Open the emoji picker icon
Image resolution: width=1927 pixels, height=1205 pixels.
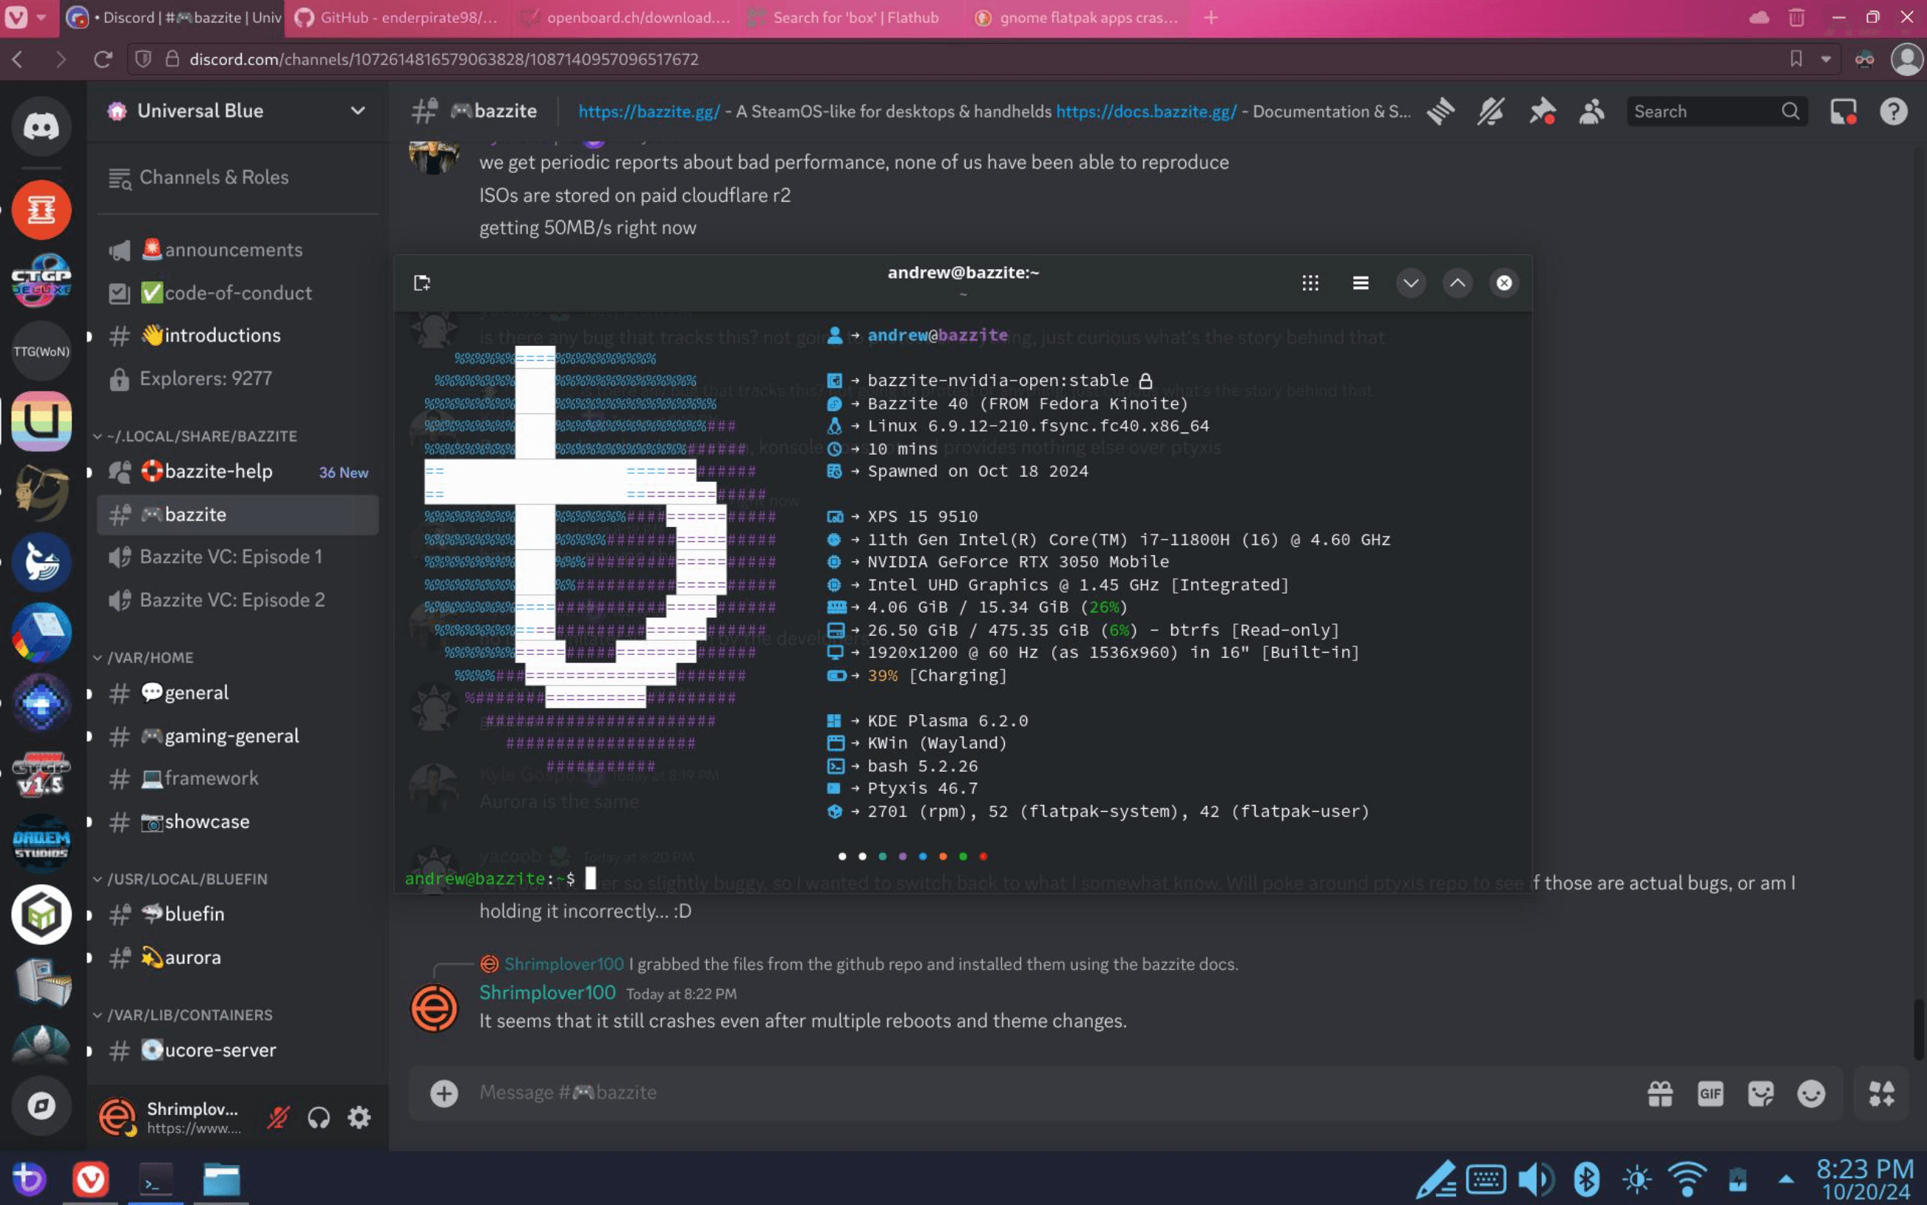pos(1811,1093)
